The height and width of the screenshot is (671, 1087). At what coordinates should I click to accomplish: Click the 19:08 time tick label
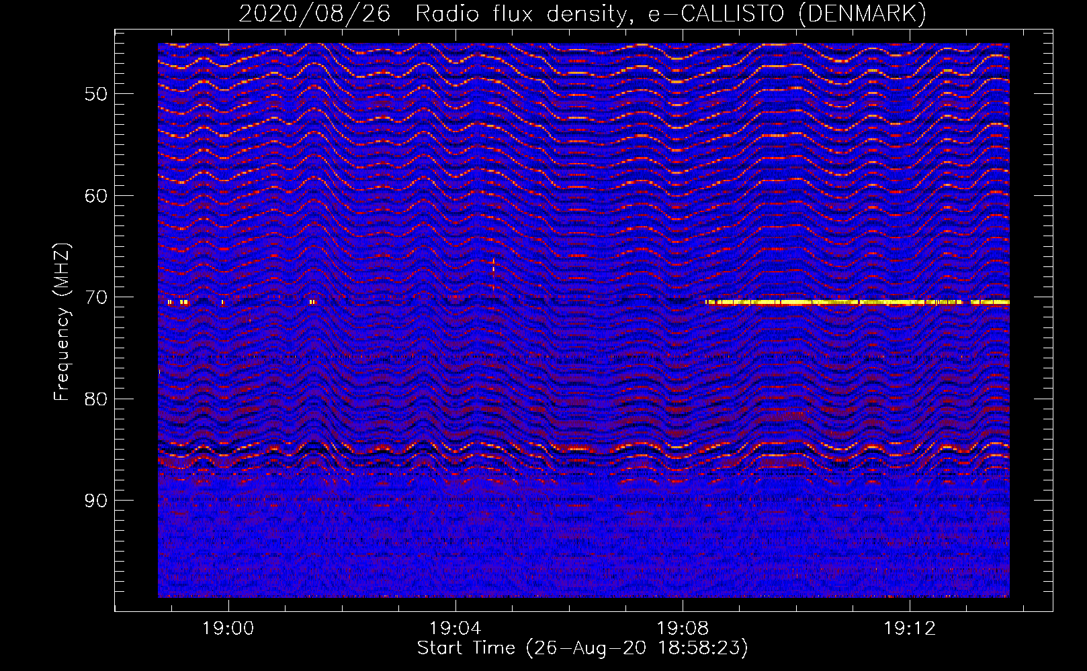(683, 629)
